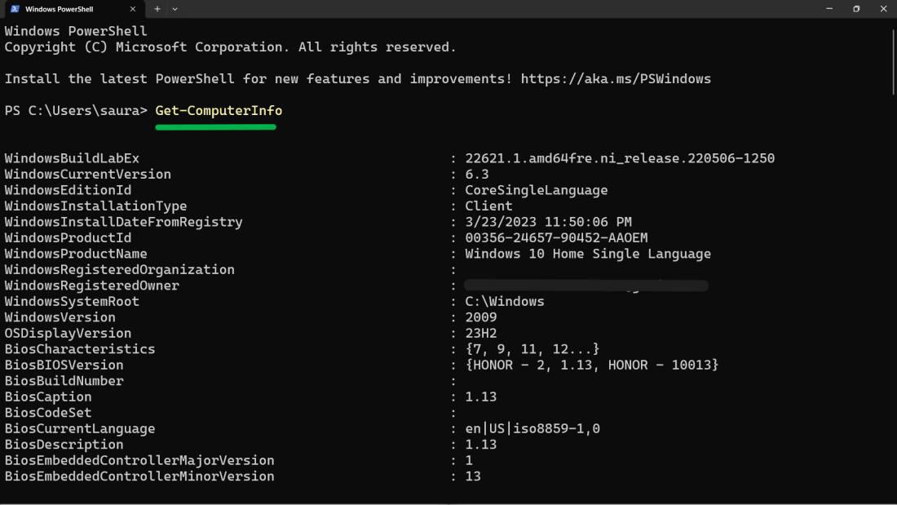The height and width of the screenshot is (505, 897).
Task: Click the BiosCaption property name
Action: coord(48,396)
